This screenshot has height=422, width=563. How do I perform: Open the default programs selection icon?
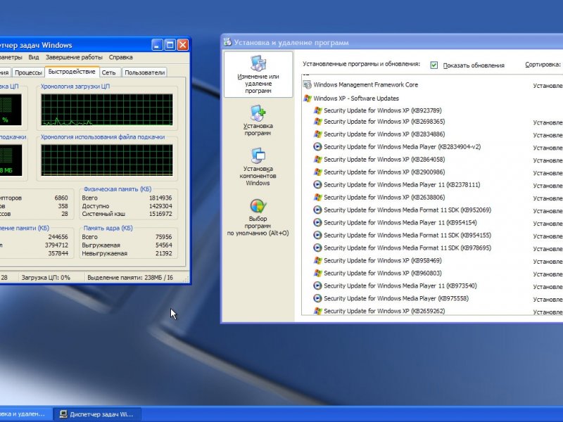click(x=258, y=206)
